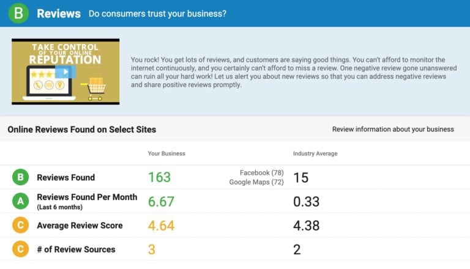Click the Reviews Found row label
The height and width of the screenshot is (269, 470).
pyautogui.click(x=66, y=177)
